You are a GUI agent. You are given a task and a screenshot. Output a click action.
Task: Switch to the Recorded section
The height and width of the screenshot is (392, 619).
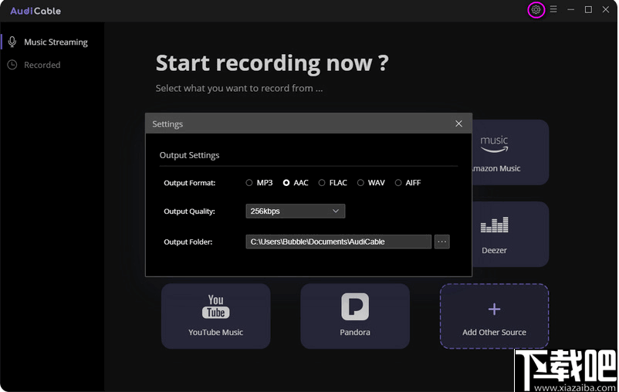click(52, 65)
